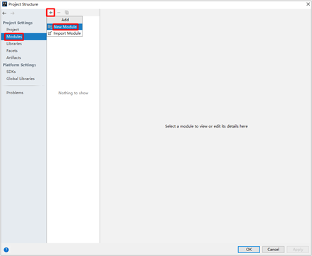Confirm with the OK button

249,250
